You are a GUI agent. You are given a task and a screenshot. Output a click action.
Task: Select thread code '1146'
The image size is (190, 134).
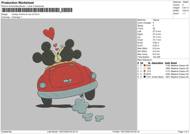click(168, 65)
